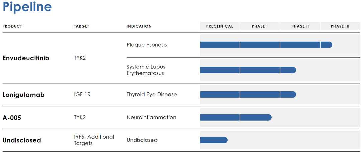Select the PHASE II column header
Image resolution: width=361 pixels, height=152 pixels.
tap(300, 26)
